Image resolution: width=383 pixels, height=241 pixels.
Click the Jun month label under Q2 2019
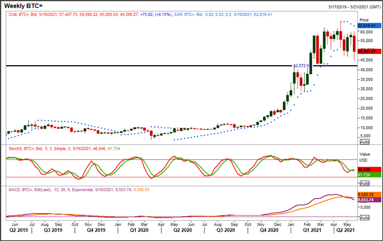15,224
